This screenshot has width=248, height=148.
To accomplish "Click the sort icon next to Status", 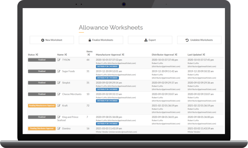I will tap(37, 55).
